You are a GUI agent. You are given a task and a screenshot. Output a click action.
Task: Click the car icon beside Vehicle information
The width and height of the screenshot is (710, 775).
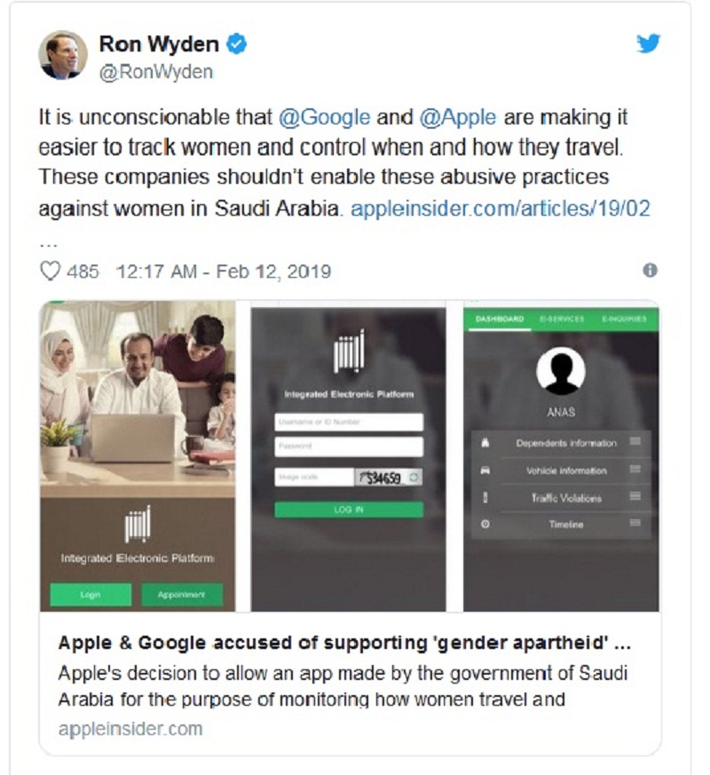[x=485, y=471]
